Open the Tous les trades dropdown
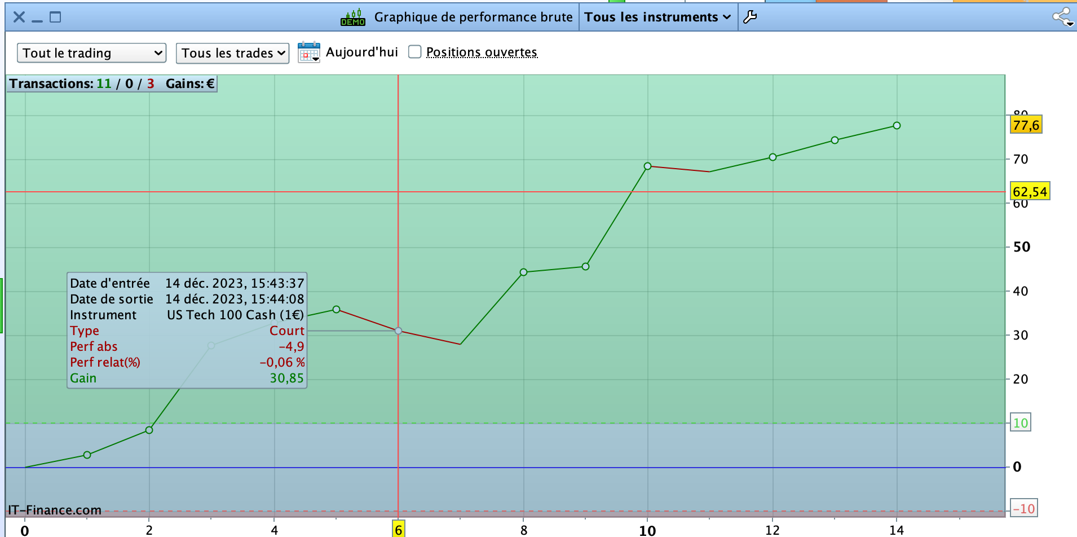1077x537 pixels. pos(233,53)
